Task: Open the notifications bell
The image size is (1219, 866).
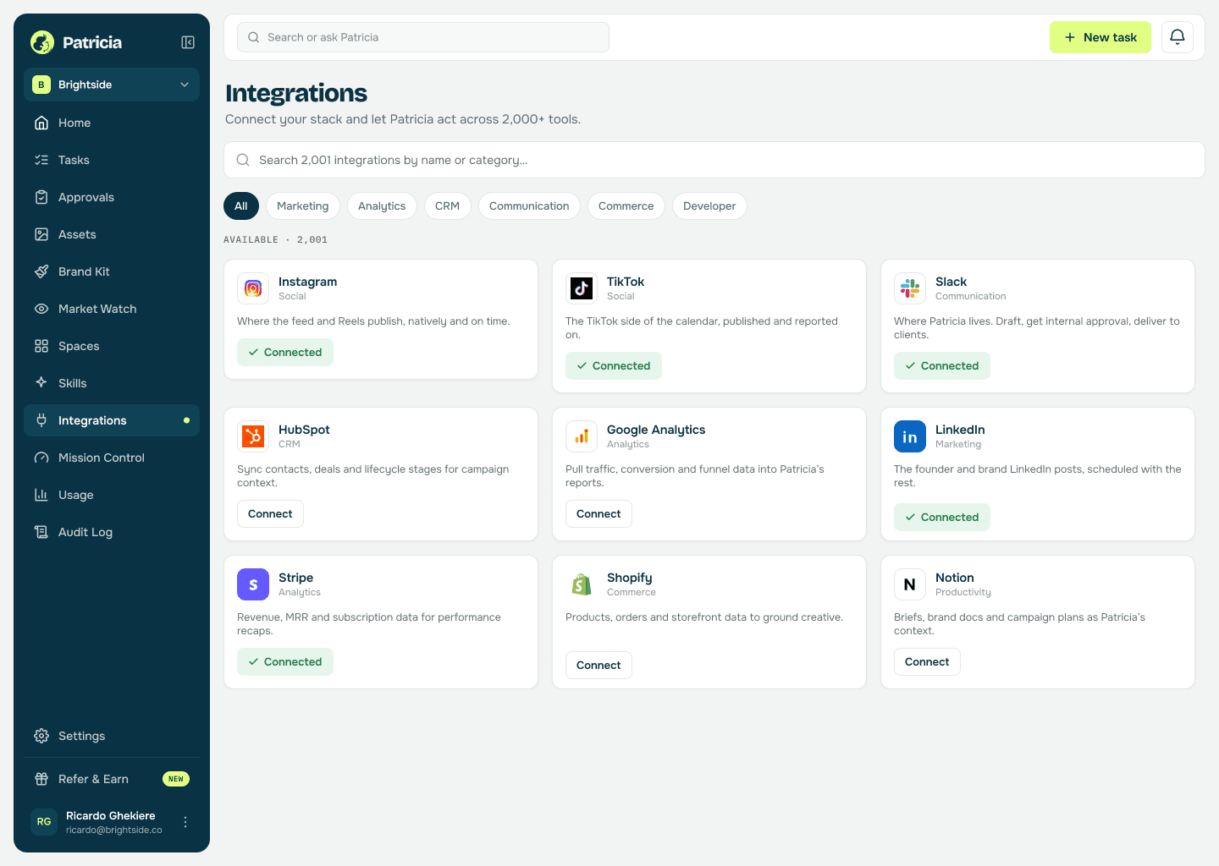Action: pos(1178,37)
